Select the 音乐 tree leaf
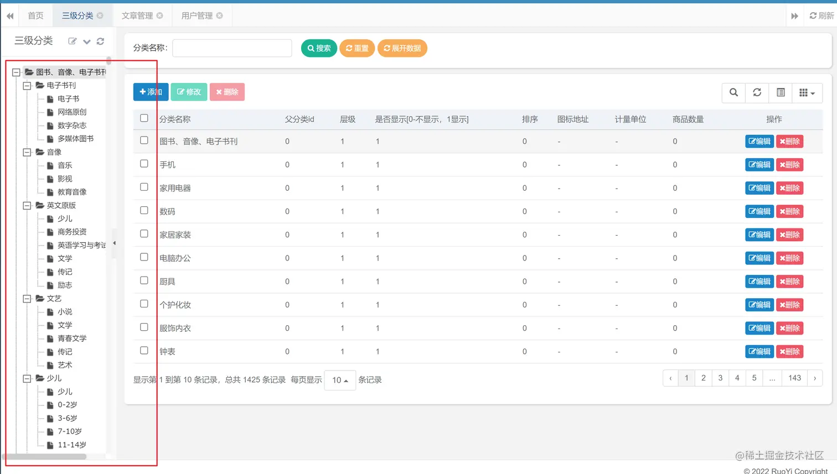837x474 pixels. click(x=65, y=165)
